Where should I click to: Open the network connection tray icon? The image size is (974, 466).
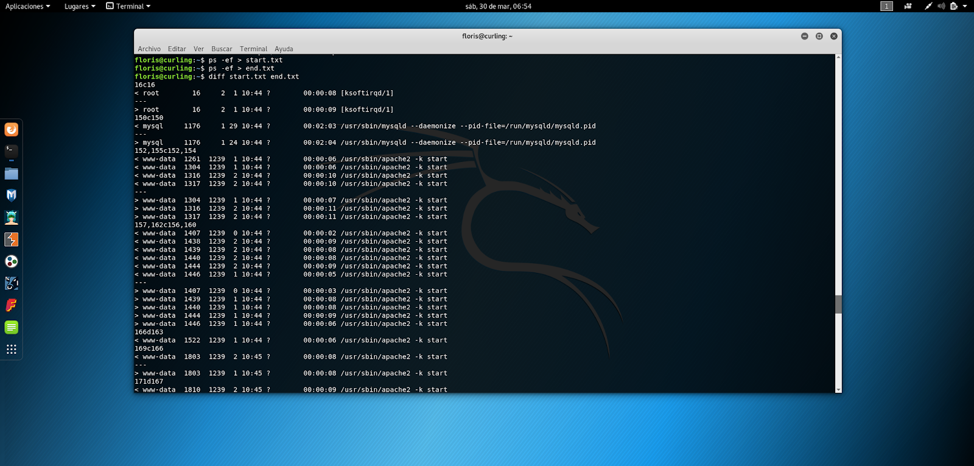tap(928, 6)
